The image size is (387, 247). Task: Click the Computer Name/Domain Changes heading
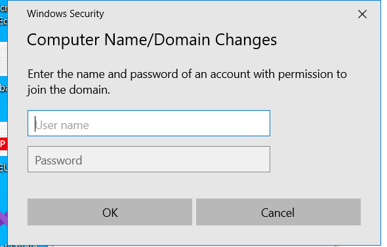tap(152, 40)
